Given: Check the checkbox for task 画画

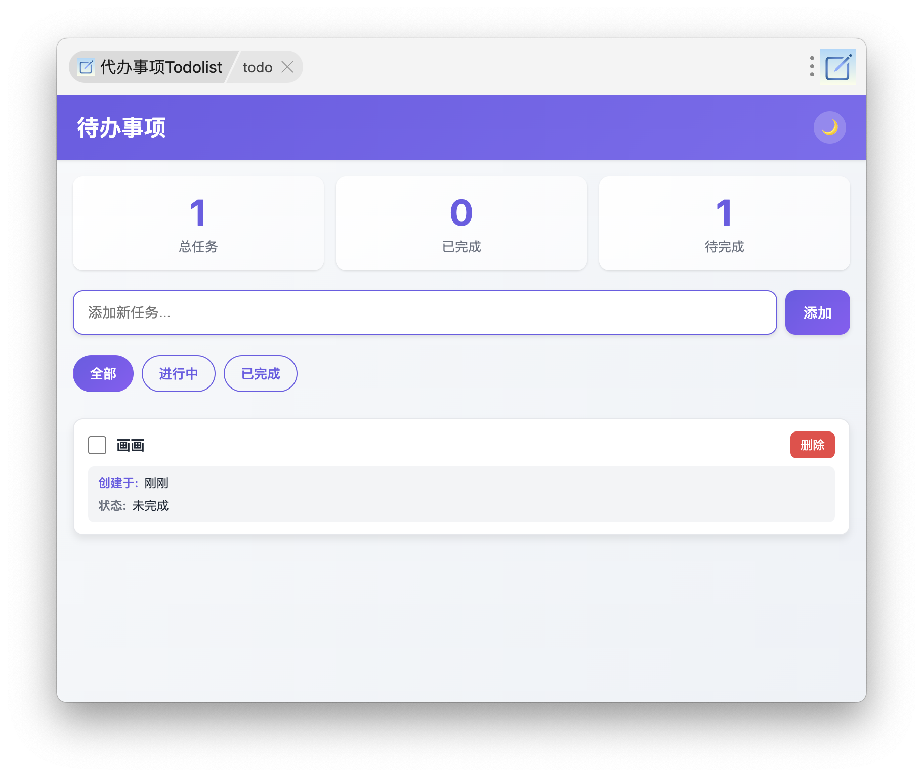Looking at the screenshot, I should [97, 445].
